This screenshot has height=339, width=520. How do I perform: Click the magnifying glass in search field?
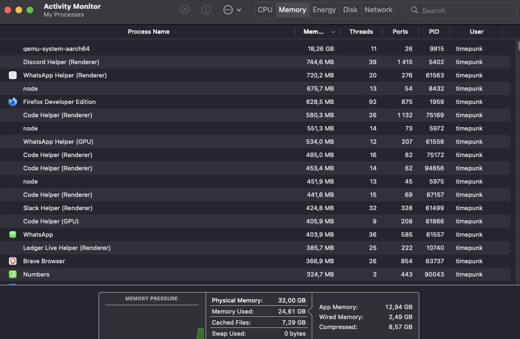click(x=414, y=10)
